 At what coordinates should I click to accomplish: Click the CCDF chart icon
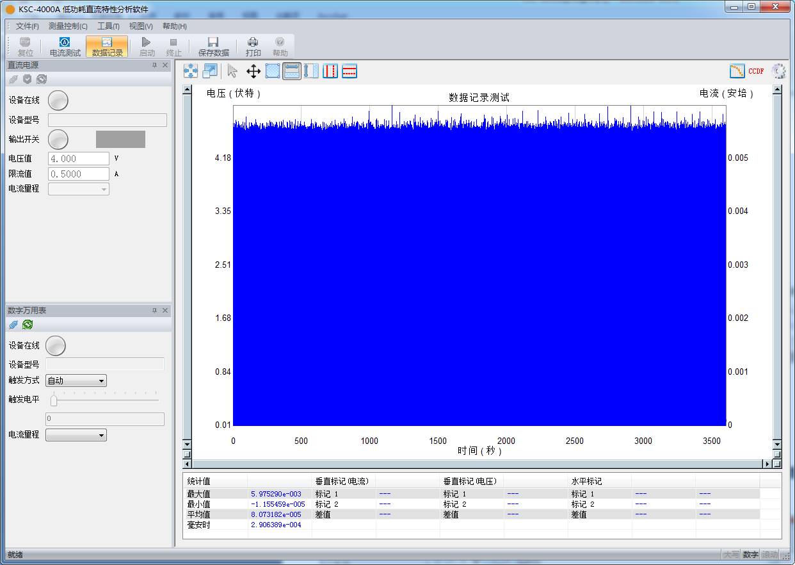coord(756,71)
